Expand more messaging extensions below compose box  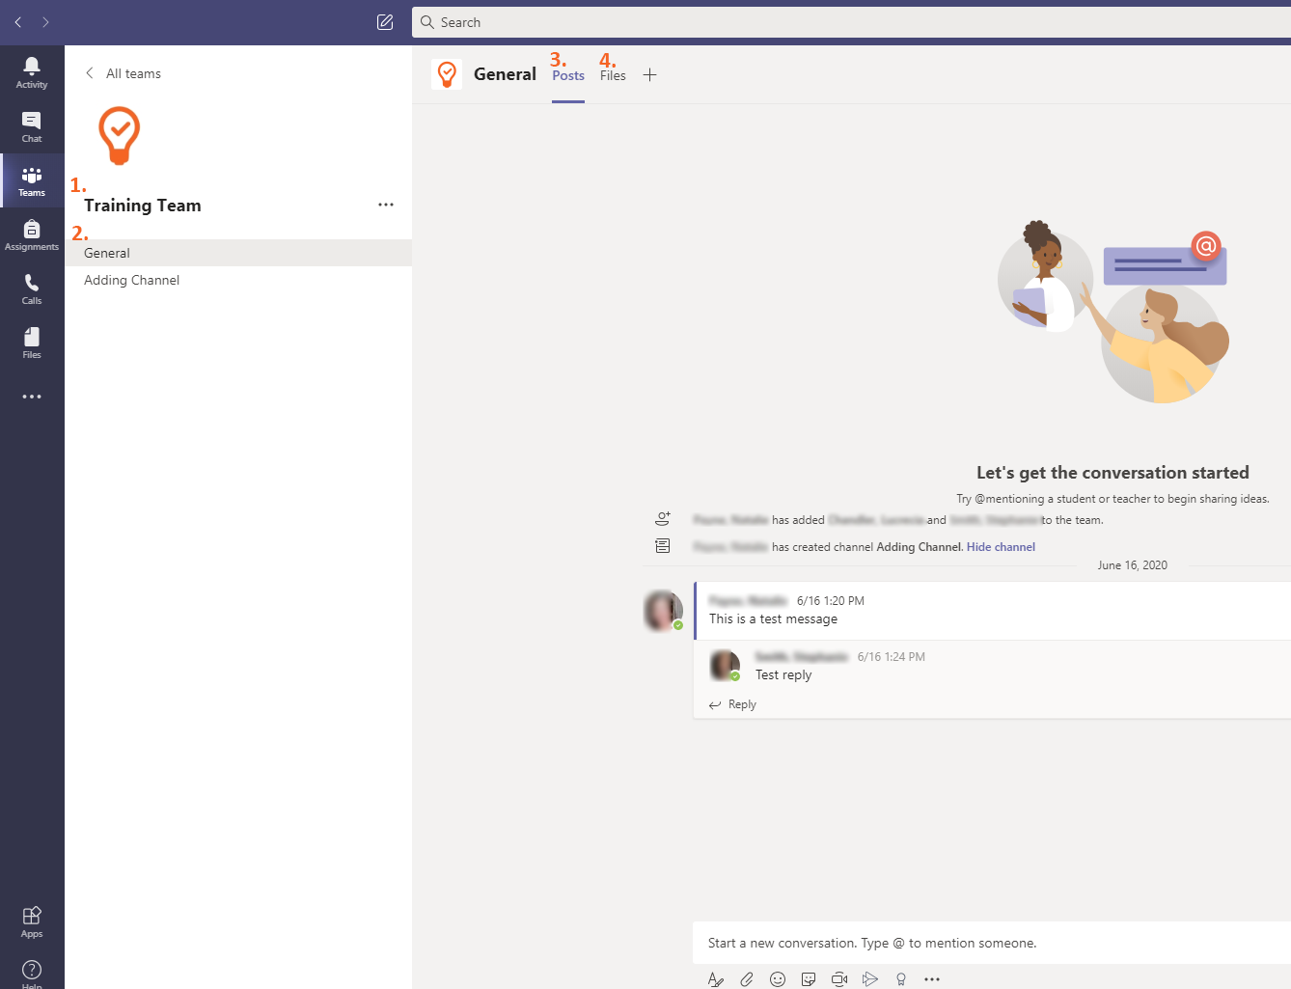(x=932, y=979)
